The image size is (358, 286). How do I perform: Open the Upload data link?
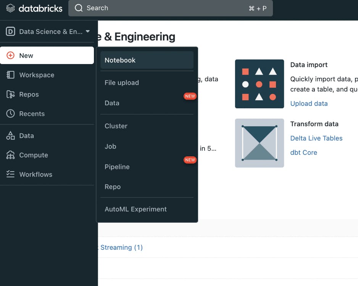coord(309,103)
